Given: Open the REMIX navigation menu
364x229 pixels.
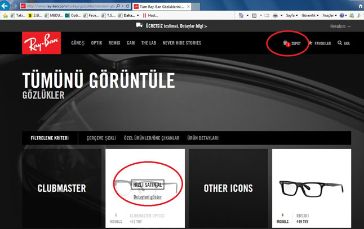Looking at the screenshot, I should point(114,43).
